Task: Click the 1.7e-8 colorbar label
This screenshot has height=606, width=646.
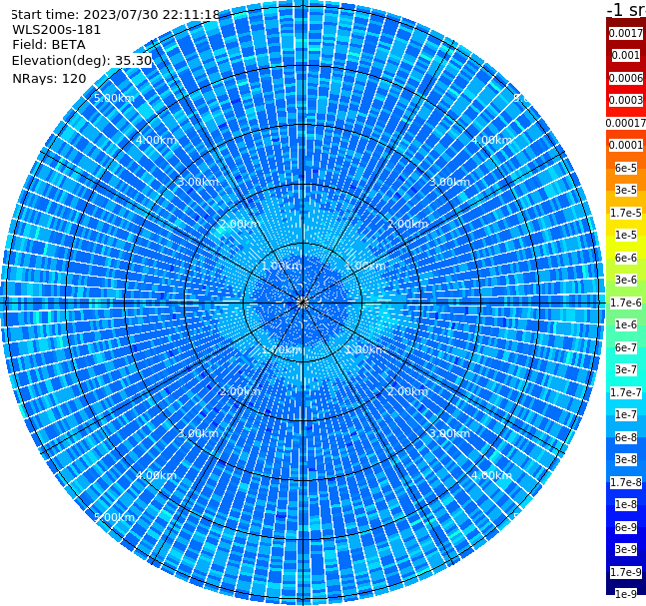Action: coord(626,482)
